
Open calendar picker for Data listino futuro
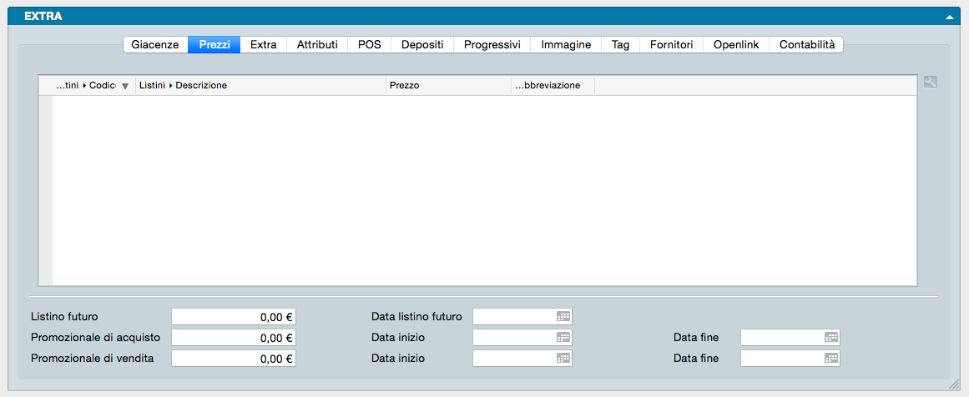(563, 317)
